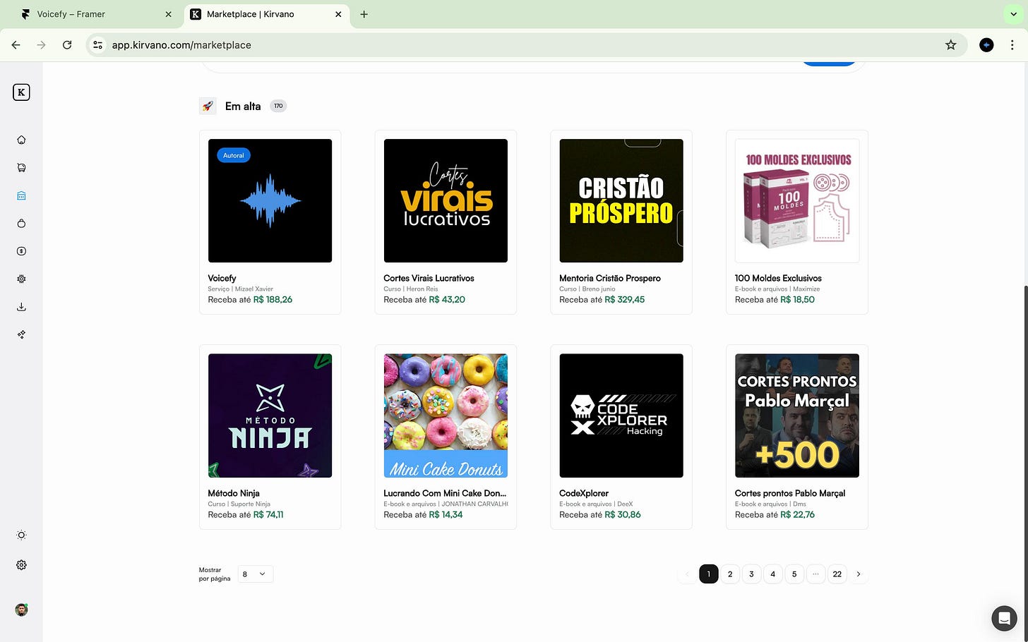Open the chat support bubble
The height and width of the screenshot is (642, 1028).
point(1004,619)
